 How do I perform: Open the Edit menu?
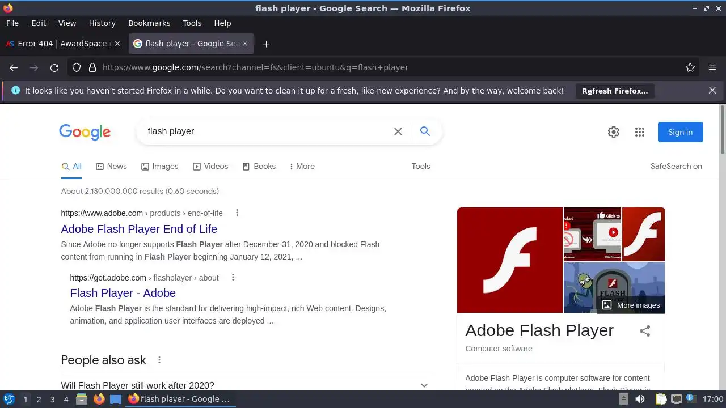click(x=39, y=23)
